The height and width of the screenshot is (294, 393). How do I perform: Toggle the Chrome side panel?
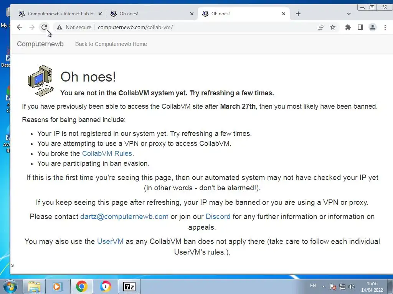pyautogui.click(x=360, y=27)
